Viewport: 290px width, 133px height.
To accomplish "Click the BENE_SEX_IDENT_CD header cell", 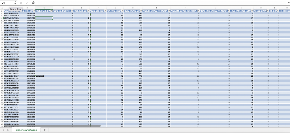I will point(63,11).
